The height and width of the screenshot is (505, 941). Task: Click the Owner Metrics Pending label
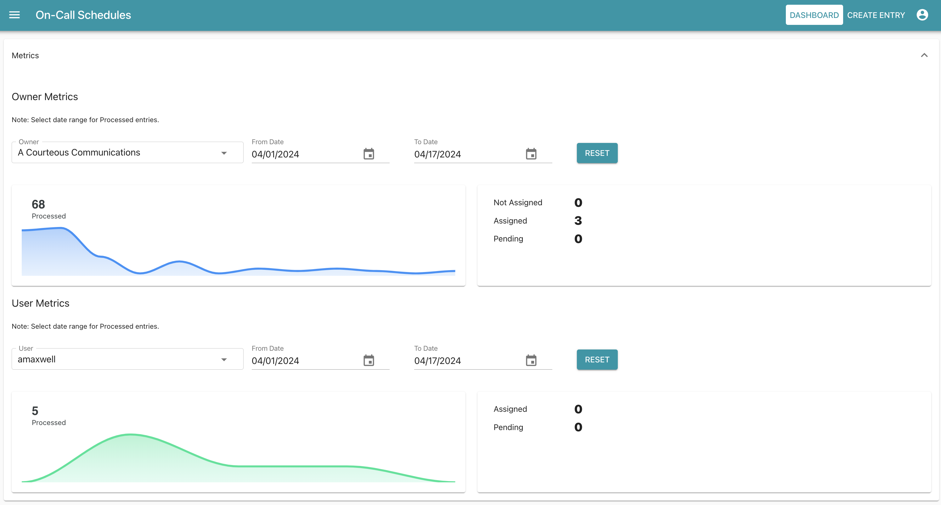[x=508, y=239]
